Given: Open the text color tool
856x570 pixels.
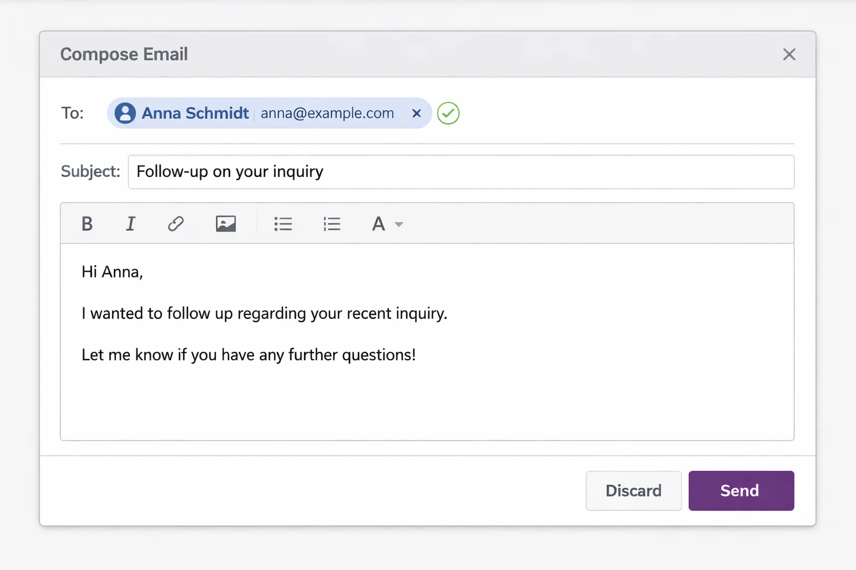Looking at the screenshot, I should point(379,223).
